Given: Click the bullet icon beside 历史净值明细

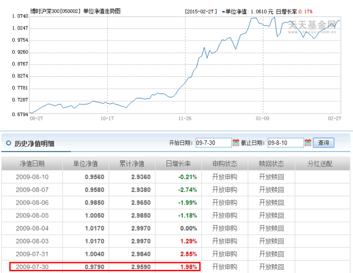Looking at the screenshot, I should click(8, 143).
